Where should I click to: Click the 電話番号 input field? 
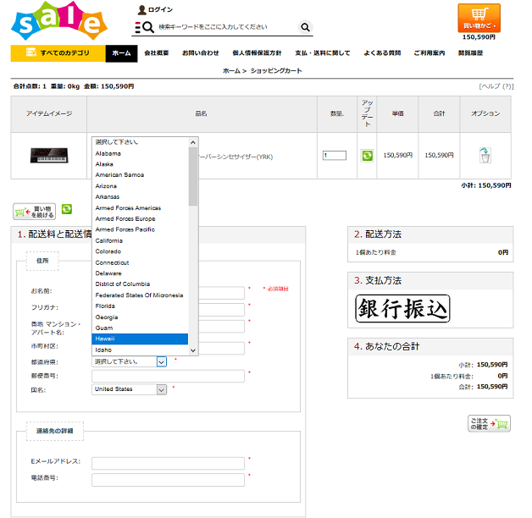[x=168, y=480]
